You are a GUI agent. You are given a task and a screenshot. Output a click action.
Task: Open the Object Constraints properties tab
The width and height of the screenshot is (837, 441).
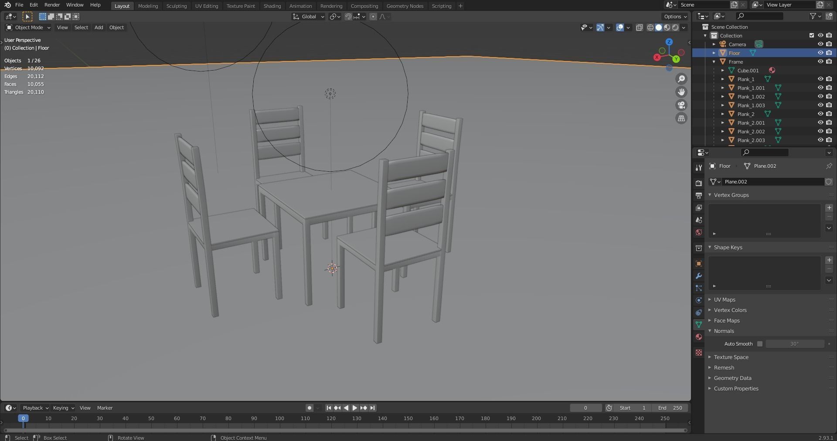(x=699, y=312)
